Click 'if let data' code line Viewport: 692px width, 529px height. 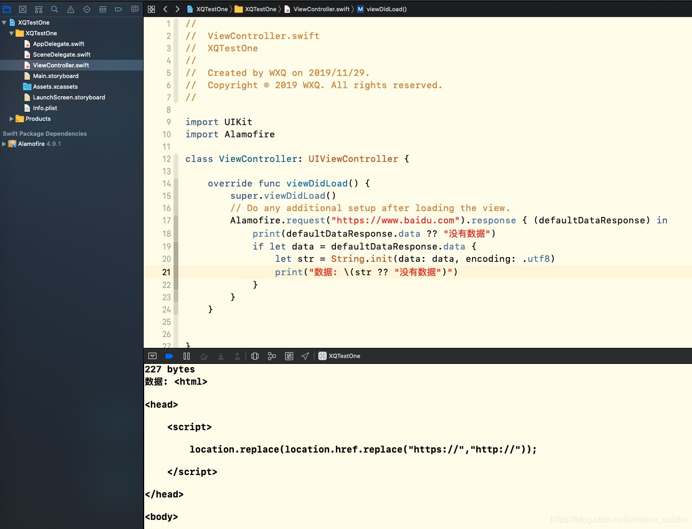365,246
